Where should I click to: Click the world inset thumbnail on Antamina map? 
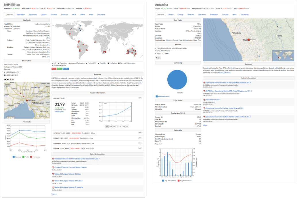pos(283,55)
